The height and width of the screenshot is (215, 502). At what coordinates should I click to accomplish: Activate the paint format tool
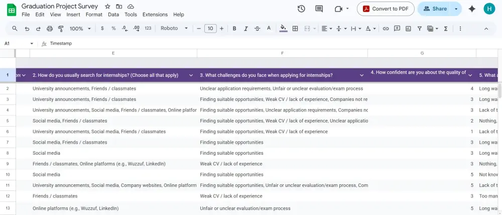coord(61,29)
